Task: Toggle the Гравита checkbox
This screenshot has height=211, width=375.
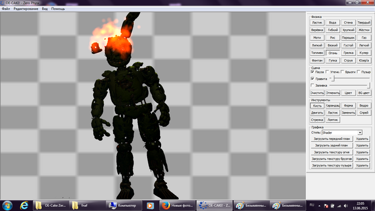Action: [312, 79]
